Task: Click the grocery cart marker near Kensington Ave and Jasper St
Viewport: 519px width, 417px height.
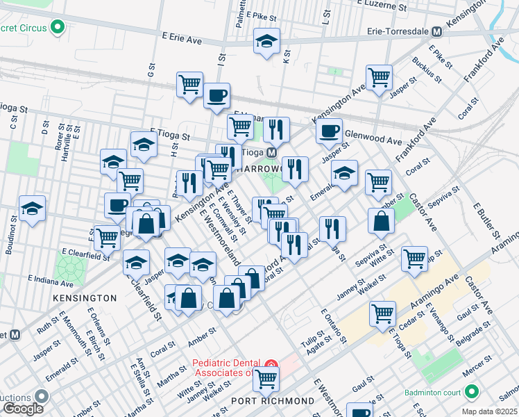Action: click(x=379, y=79)
